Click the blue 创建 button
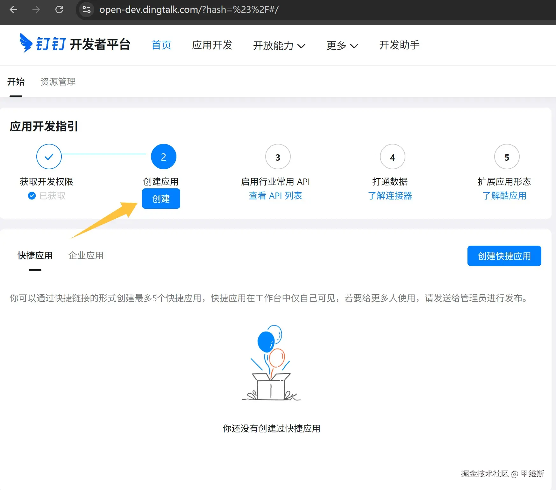The width and height of the screenshot is (556, 490). coord(161,199)
